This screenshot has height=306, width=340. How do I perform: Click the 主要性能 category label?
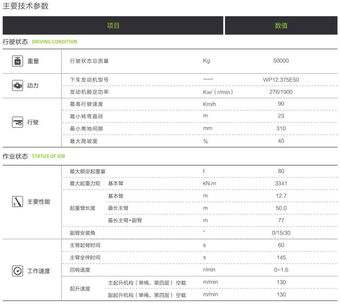[x=39, y=202]
